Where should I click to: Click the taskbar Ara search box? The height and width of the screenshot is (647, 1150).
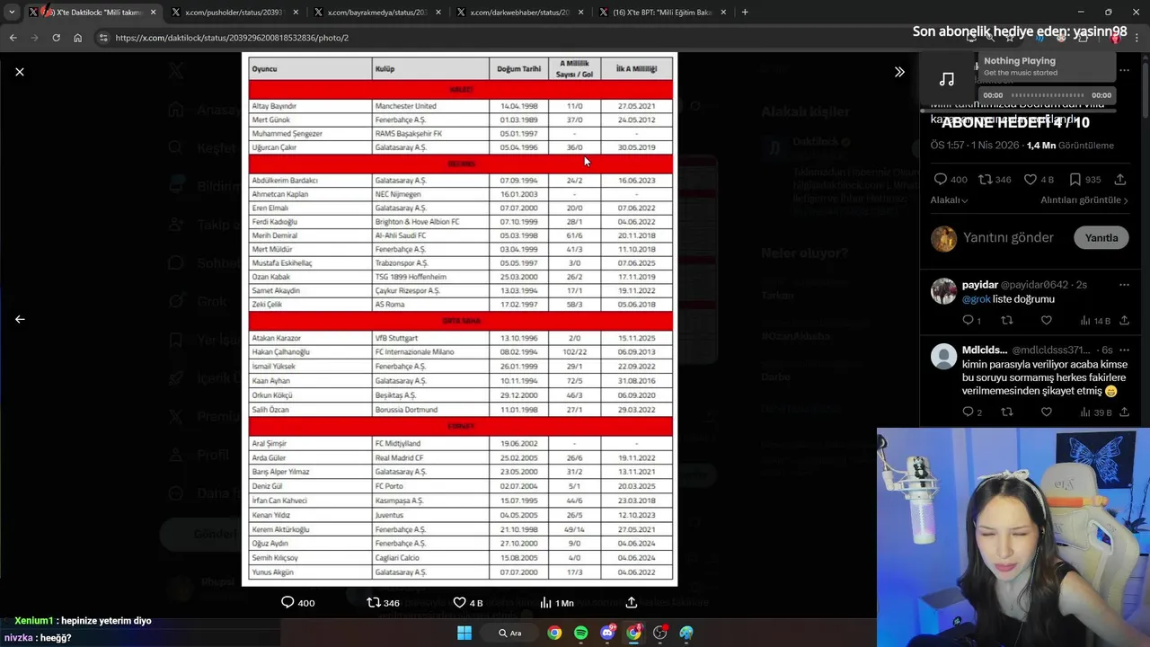(509, 633)
